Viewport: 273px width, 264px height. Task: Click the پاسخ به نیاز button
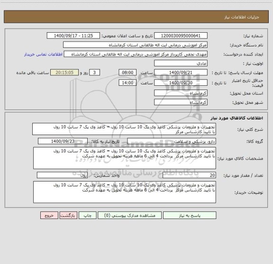pos(190,215)
